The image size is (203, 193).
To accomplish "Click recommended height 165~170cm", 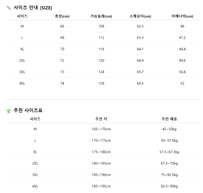I will click(x=101, y=129).
